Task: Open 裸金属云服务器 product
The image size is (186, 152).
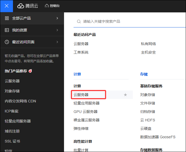Action: [87, 120]
